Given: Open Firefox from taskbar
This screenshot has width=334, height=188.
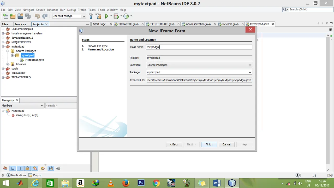Looking at the screenshot, I should [x=126, y=183].
